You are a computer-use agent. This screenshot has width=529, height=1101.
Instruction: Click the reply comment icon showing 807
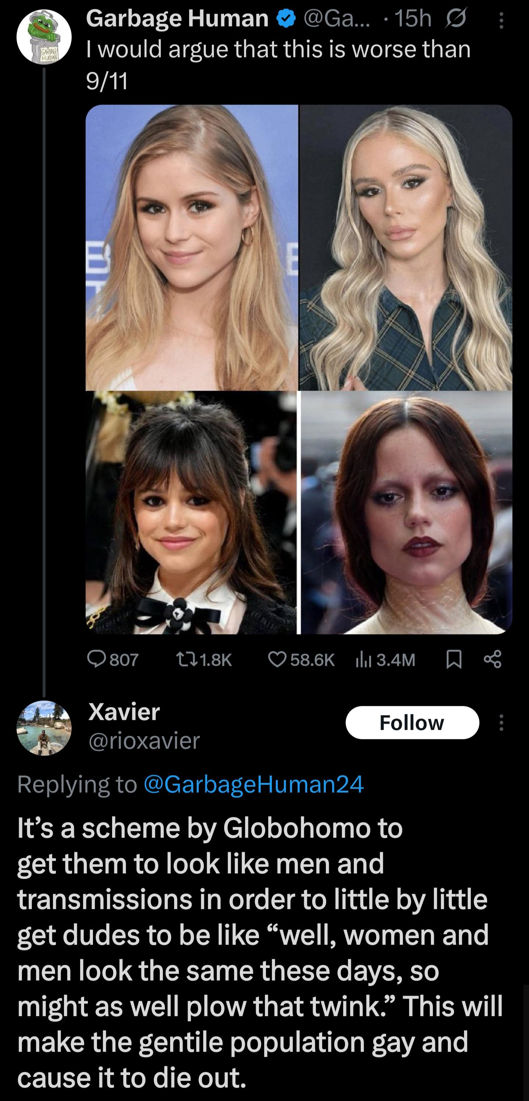pos(97,660)
